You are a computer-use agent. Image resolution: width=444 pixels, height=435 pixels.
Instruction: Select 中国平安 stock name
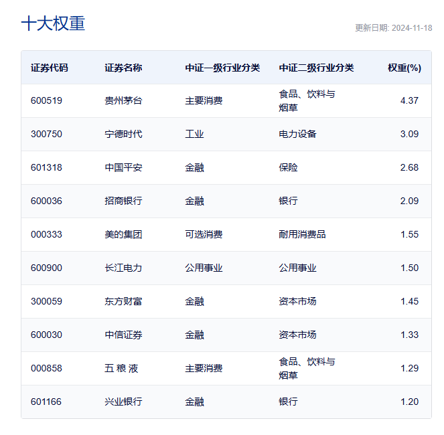[x=123, y=167]
